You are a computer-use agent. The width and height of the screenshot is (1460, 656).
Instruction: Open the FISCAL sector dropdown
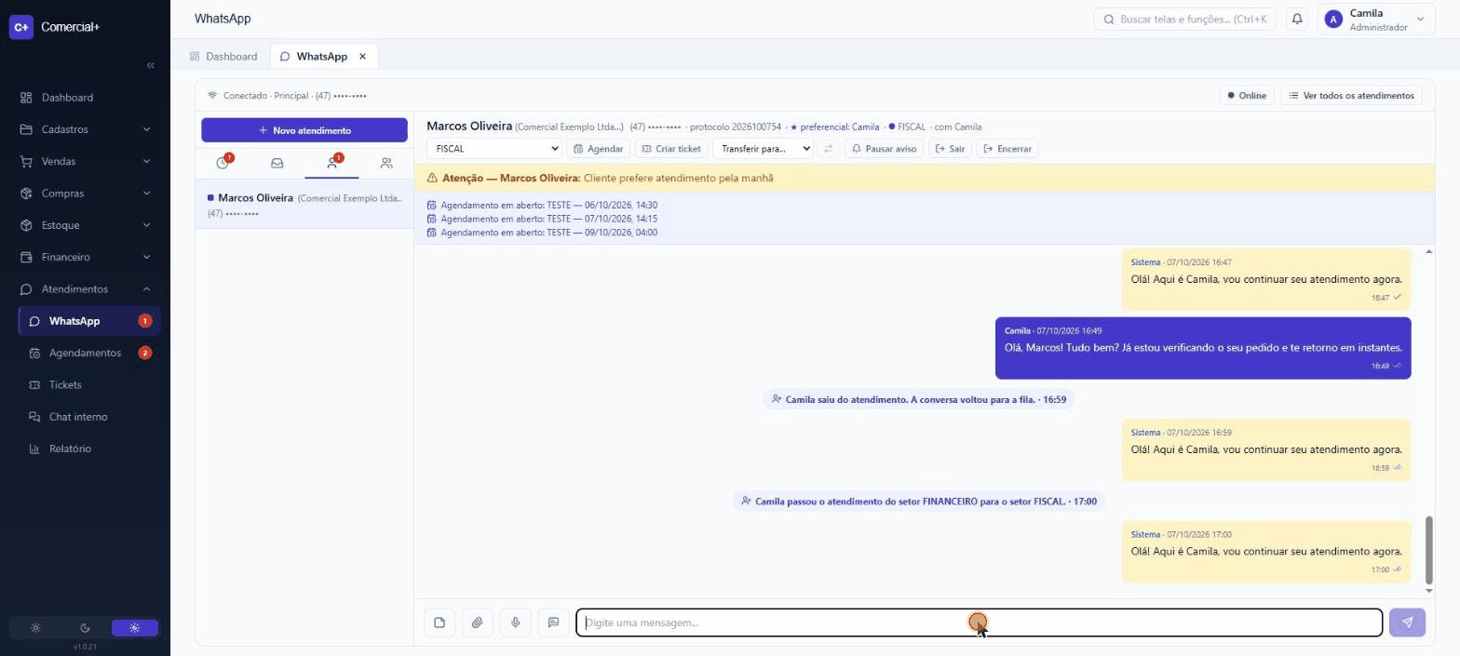pyautogui.click(x=493, y=149)
